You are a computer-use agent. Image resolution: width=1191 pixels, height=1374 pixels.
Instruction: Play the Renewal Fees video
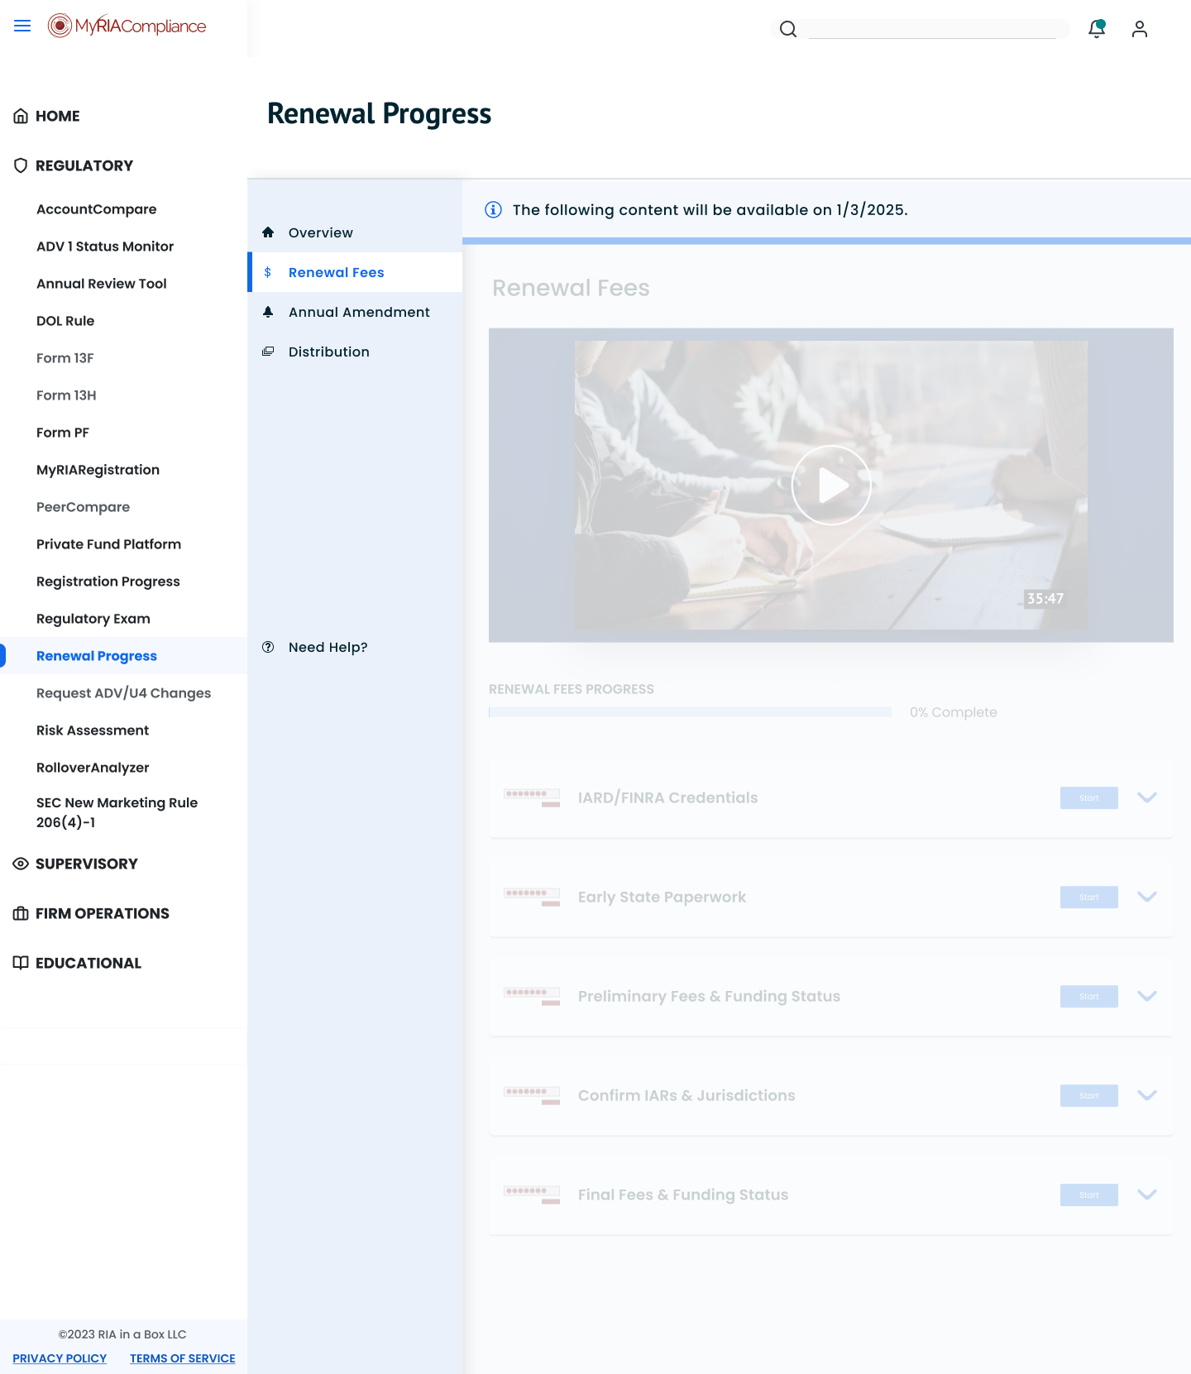(x=831, y=485)
